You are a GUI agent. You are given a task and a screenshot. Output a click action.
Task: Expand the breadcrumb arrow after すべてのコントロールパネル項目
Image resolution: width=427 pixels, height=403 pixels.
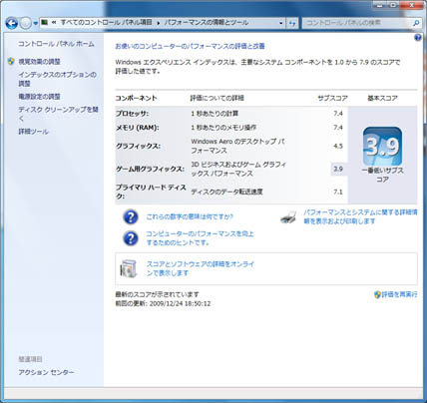coord(158,23)
